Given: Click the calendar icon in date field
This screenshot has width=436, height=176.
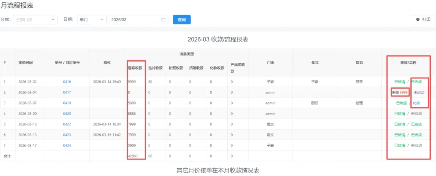Looking at the screenshot, I should point(163,20).
